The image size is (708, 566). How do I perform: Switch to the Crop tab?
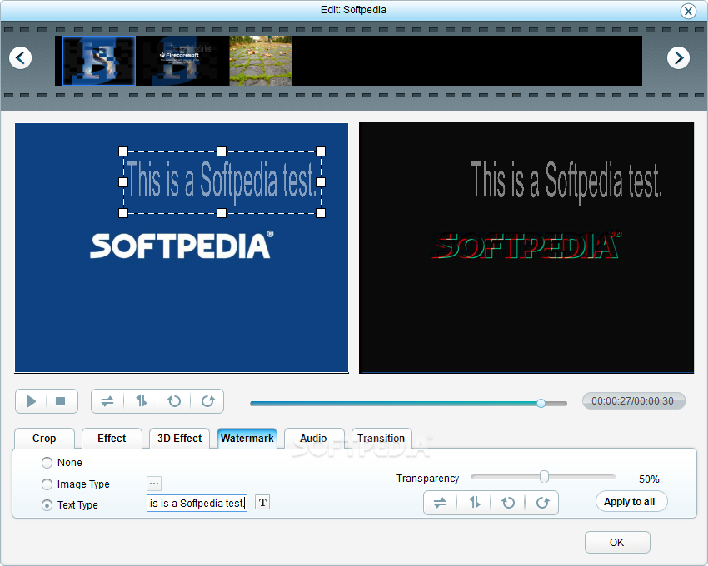[44, 439]
